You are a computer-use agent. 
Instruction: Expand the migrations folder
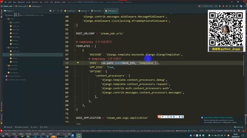click(8, 23)
